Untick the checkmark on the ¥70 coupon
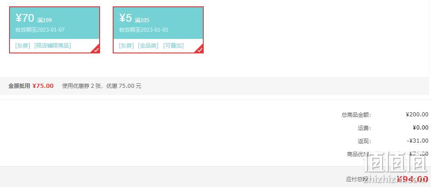 pos(96,50)
